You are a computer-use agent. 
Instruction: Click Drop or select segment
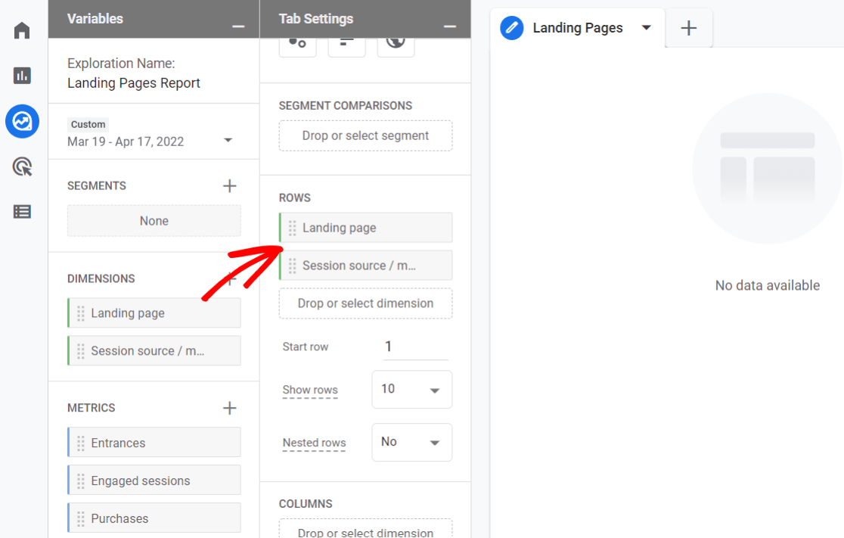pyautogui.click(x=365, y=135)
